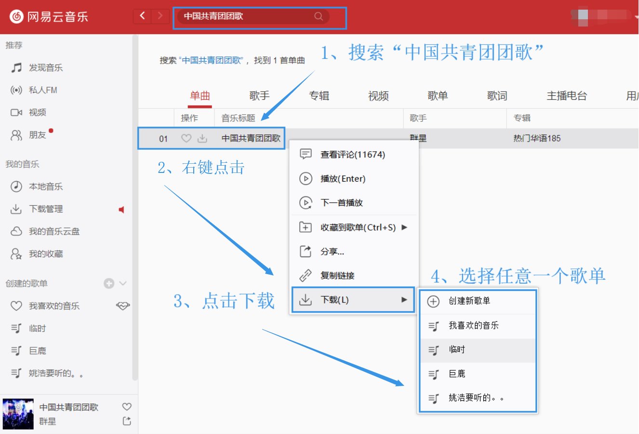Expand the 下载(L) submenu arrow
This screenshot has width=639, height=434.
pyautogui.click(x=405, y=300)
